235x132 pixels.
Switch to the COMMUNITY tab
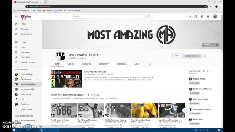104,64
